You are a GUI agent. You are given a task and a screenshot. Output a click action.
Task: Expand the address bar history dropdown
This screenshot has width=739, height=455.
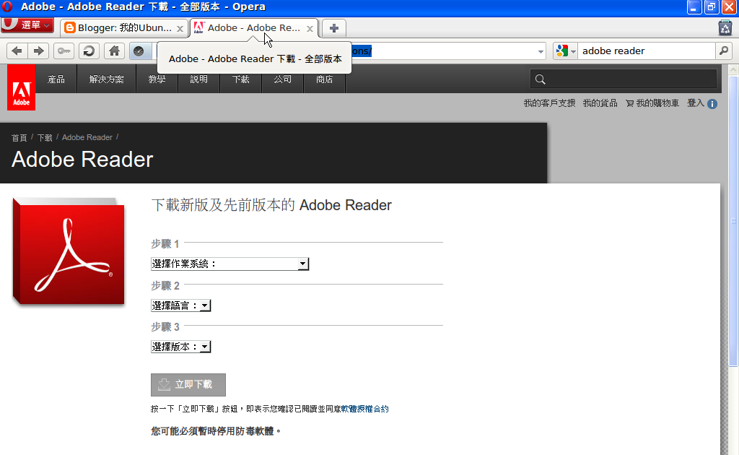click(x=541, y=51)
